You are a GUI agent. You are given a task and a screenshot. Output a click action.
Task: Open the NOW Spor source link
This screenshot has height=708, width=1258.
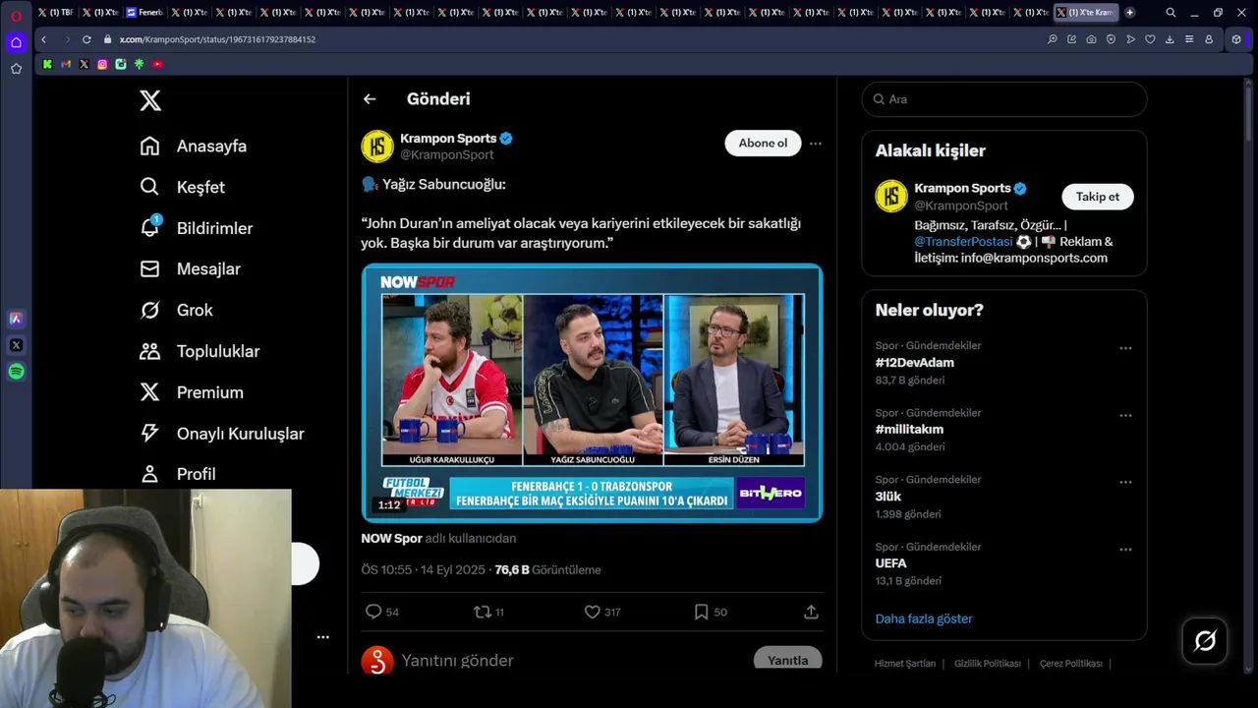(391, 538)
